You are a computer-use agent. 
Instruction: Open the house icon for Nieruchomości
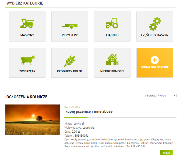tap(112, 60)
